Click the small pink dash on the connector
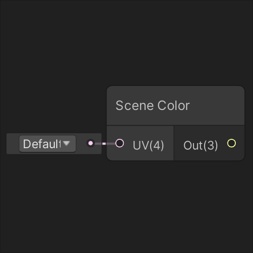Screen dimensions: 253x253 tap(104, 144)
